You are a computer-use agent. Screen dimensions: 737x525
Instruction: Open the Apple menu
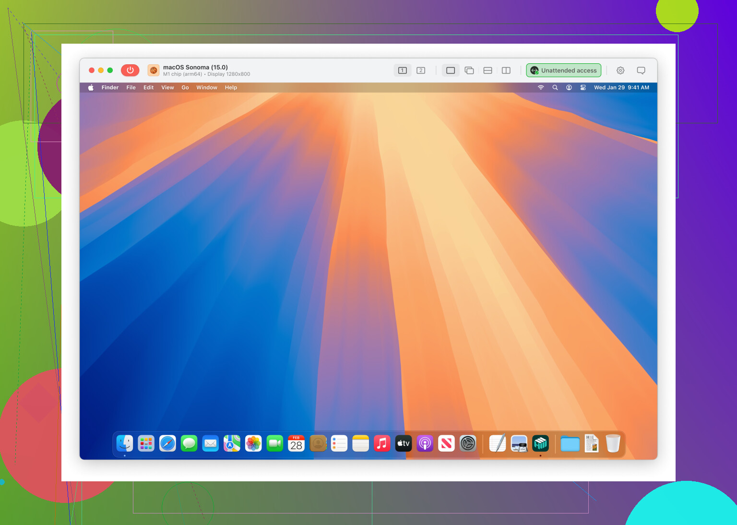coord(91,88)
